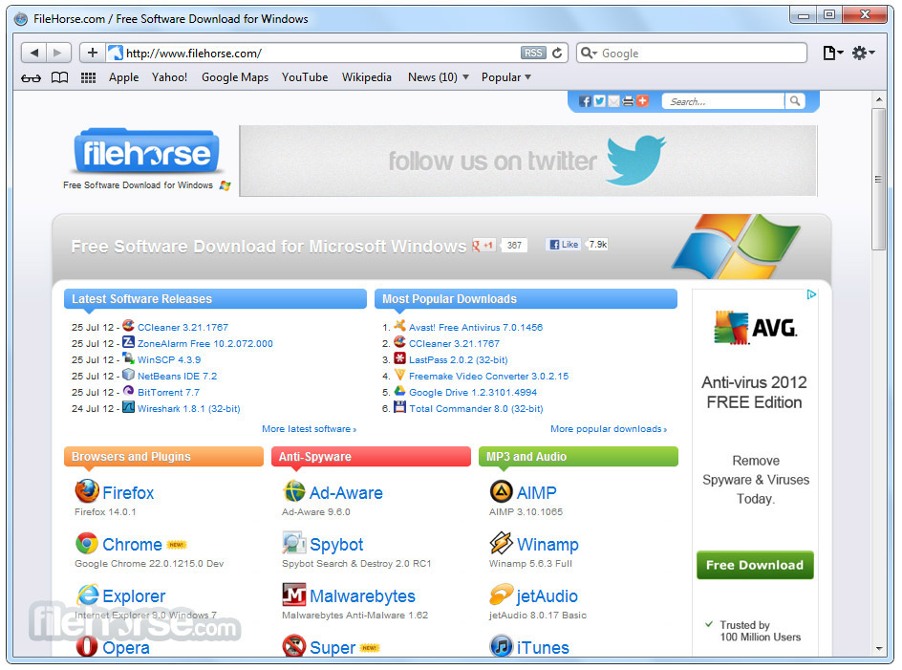Click the printer icon in header

[x=628, y=101]
